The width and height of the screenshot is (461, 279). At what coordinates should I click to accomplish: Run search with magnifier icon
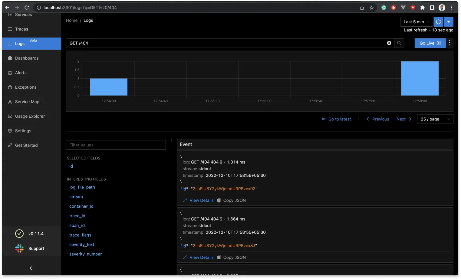pyautogui.click(x=399, y=43)
